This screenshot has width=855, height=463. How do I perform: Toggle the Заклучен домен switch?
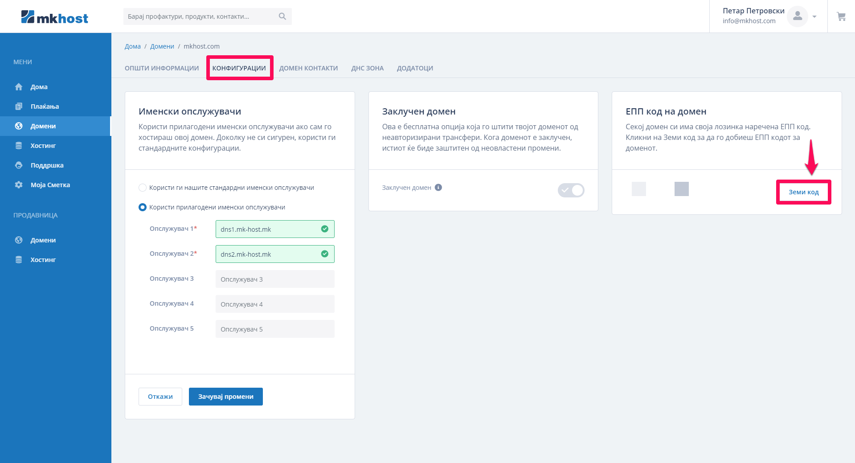(x=571, y=190)
